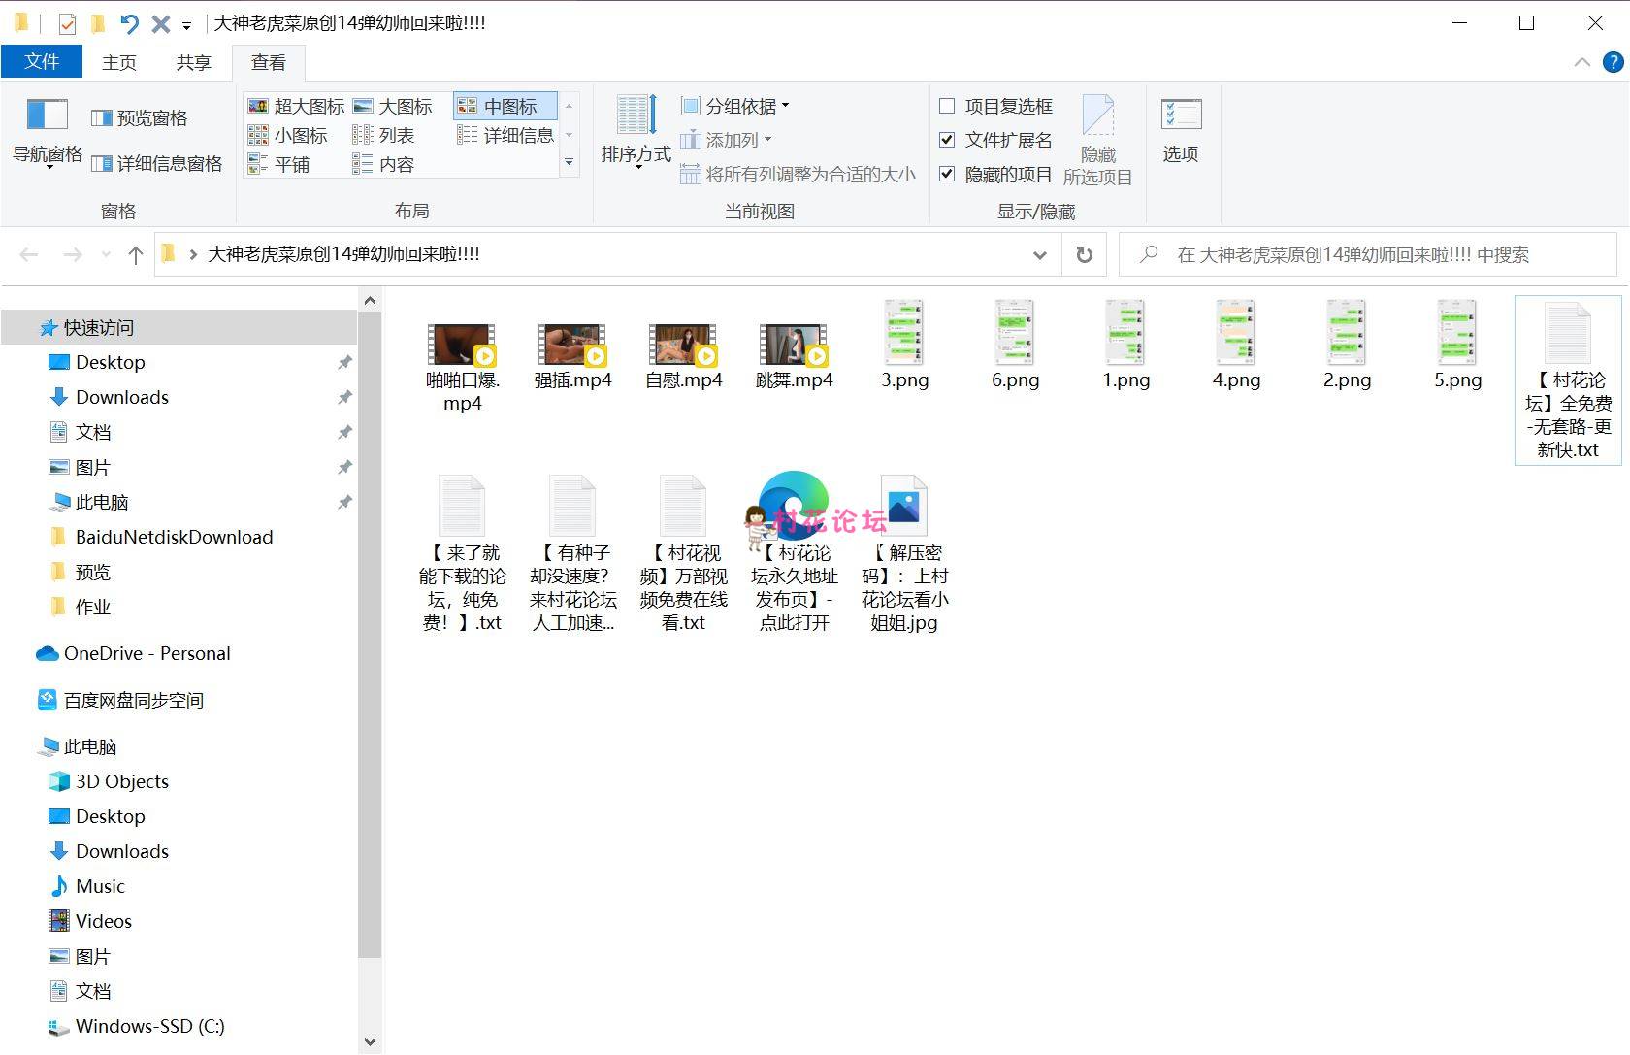The height and width of the screenshot is (1055, 1630).
Task: Select OneDrive - Personal in the sidebar
Action: tap(147, 654)
